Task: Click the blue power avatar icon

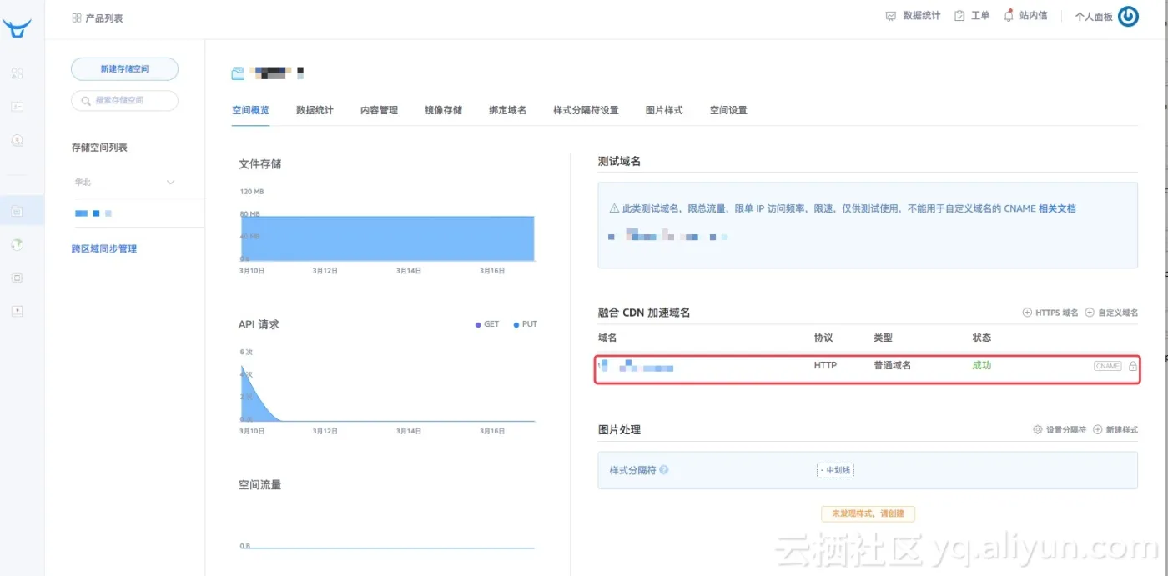Action: click(x=1128, y=17)
